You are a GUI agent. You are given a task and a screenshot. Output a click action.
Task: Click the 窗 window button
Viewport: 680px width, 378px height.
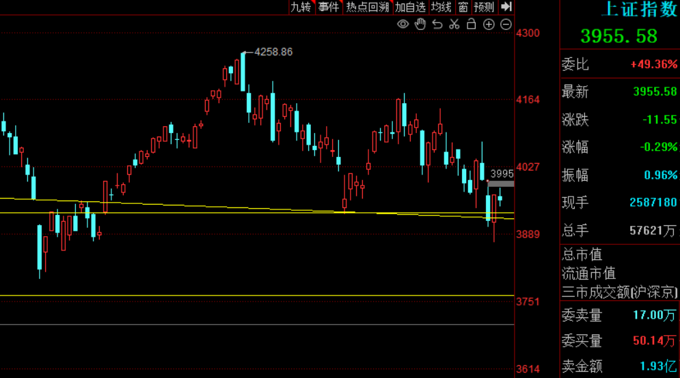[463, 7]
